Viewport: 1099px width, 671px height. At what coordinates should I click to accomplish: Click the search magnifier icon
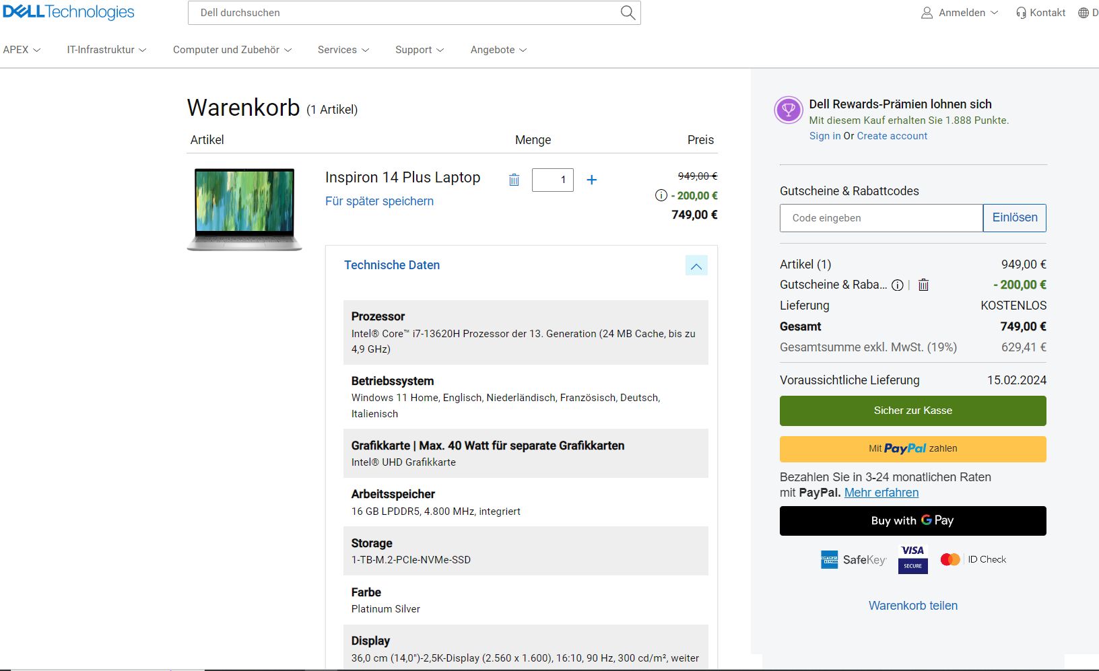pos(628,12)
